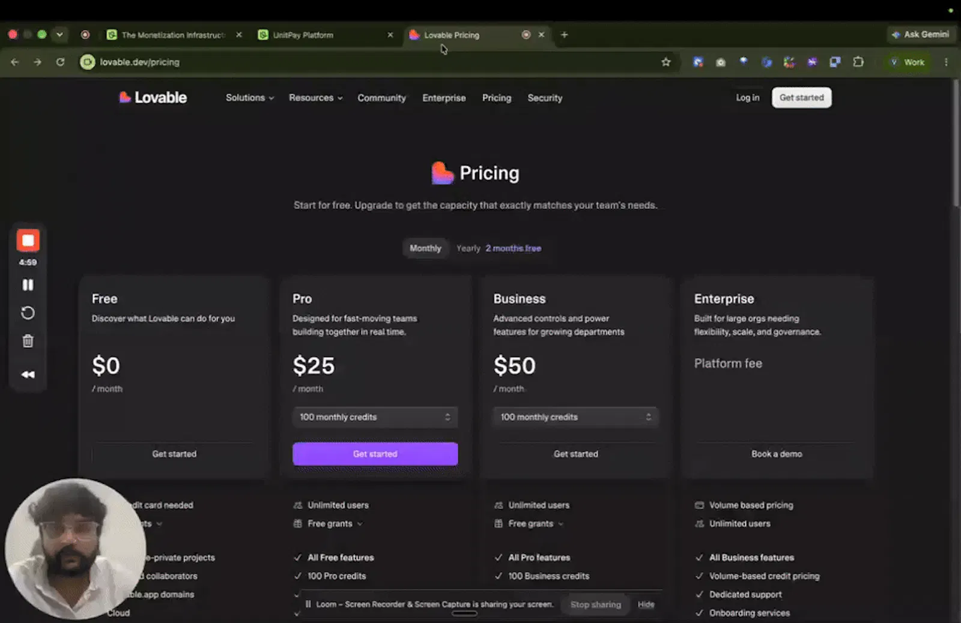Viewport: 961px width, 623px height.
Task: Open Pro plan monthly credits dropdown
Action: (375, 417)
